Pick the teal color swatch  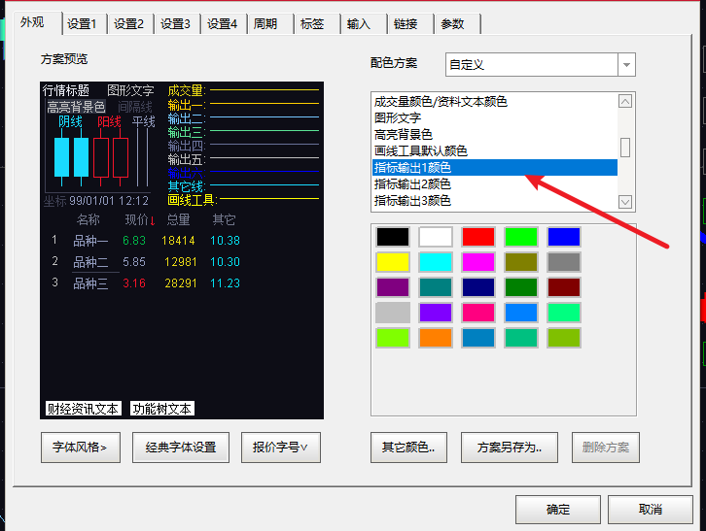pyautogui.click(x=436, y=287)
